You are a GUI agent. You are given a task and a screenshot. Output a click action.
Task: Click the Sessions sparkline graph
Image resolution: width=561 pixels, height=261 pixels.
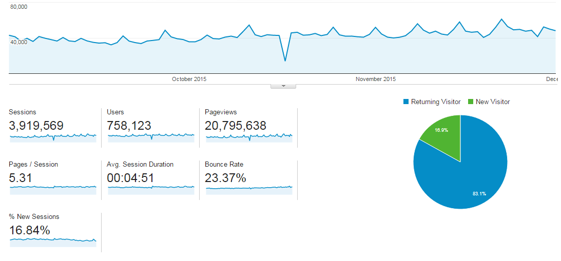53,137
